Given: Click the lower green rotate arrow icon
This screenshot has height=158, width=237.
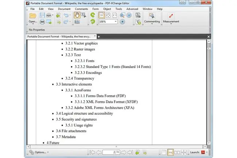Looking at the screenshot, I should click(x=93, y=22).
